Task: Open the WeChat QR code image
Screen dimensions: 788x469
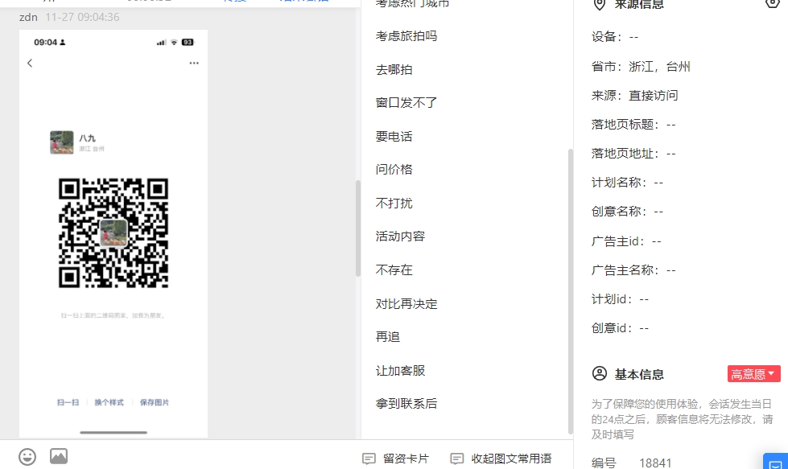Action: coord(113,233)
